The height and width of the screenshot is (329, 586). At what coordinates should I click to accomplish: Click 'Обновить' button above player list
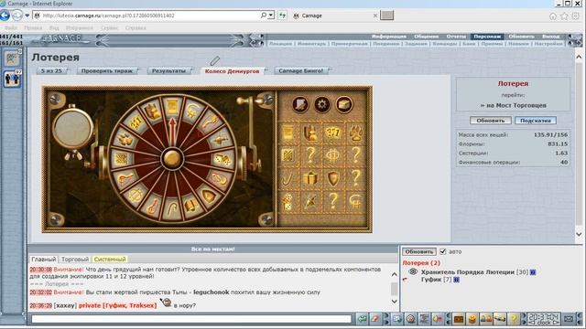pyautogui.click(x=419, y=252)
